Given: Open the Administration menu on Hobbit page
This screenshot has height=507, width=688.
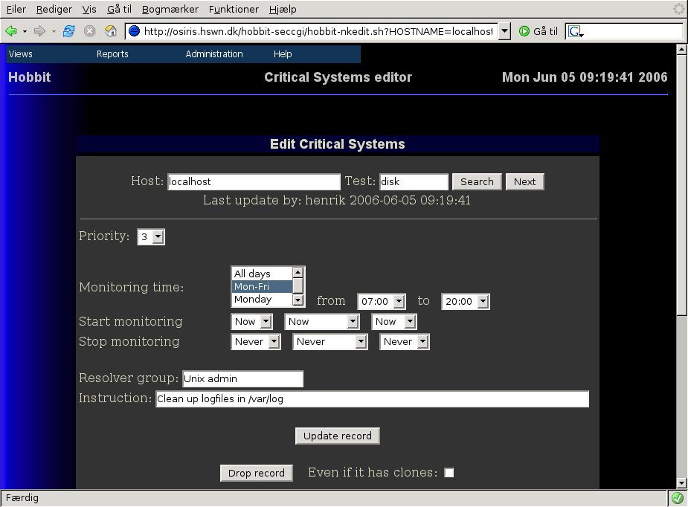Looking at the screenshot, I should [x=214, y=54].
